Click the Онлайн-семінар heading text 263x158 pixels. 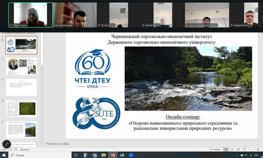(x=183, y=117)
